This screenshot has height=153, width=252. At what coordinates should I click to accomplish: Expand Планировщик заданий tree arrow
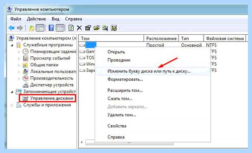click(19, 52)
